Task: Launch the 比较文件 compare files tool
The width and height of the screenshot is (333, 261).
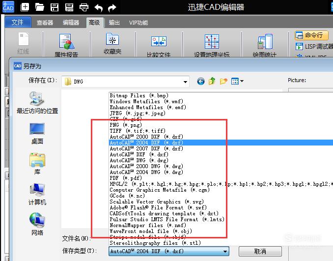Action: 159,46
